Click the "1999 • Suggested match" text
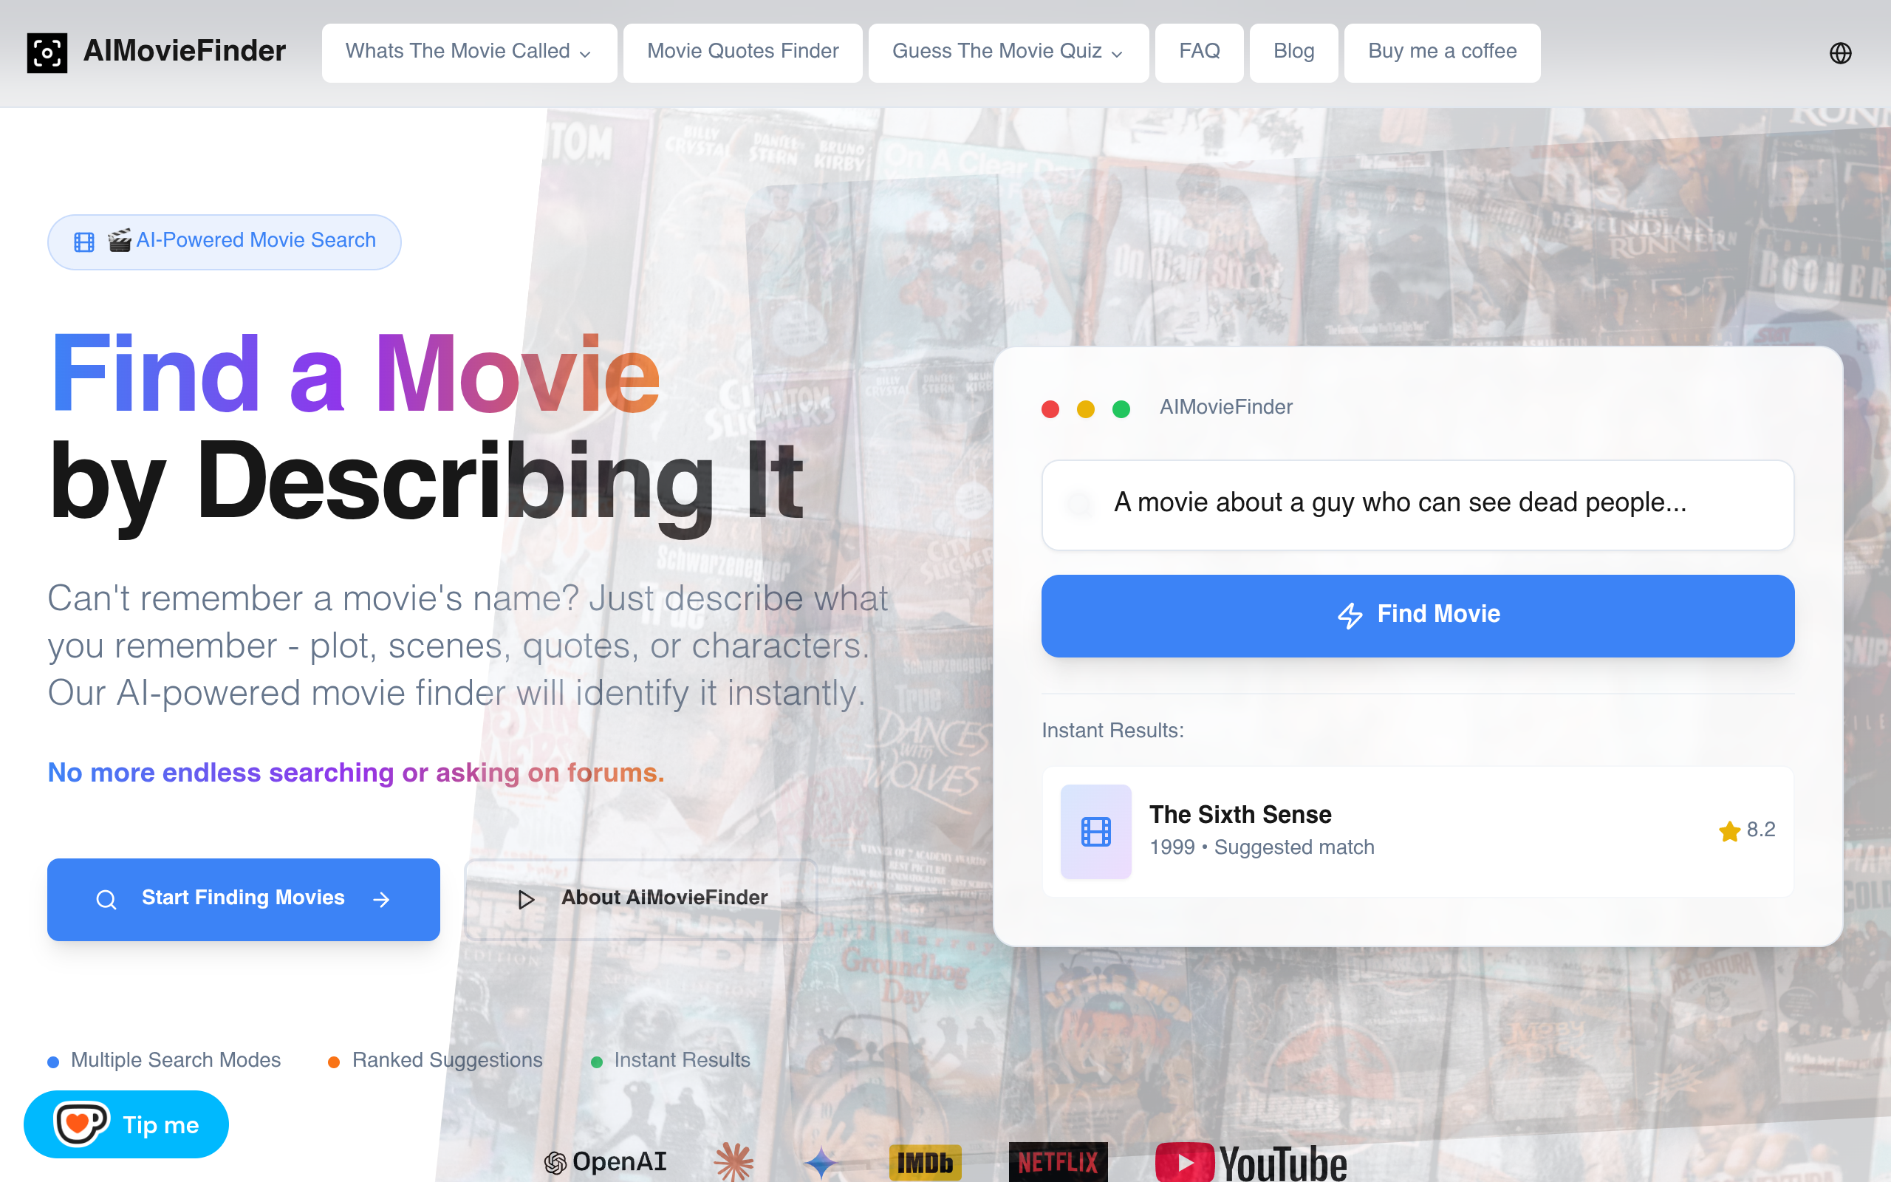1891x1182 pixels. point(1261,847)
